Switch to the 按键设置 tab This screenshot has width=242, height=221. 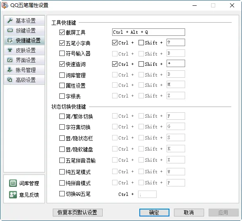point(24,30)
